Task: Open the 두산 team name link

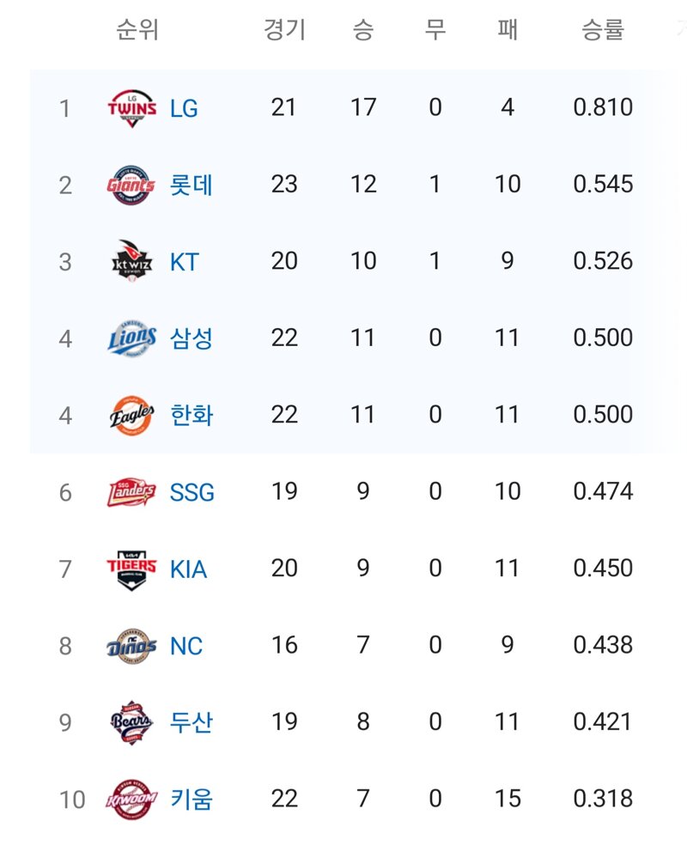Action: point(191,722)
